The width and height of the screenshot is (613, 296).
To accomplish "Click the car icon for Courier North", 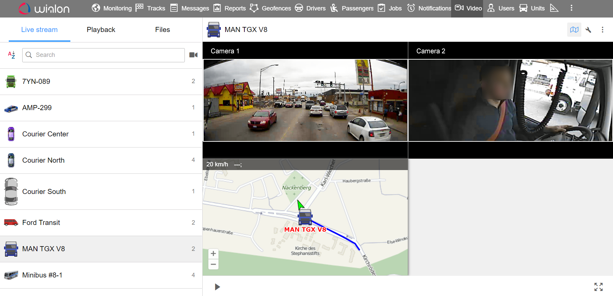I will [11, 160].
